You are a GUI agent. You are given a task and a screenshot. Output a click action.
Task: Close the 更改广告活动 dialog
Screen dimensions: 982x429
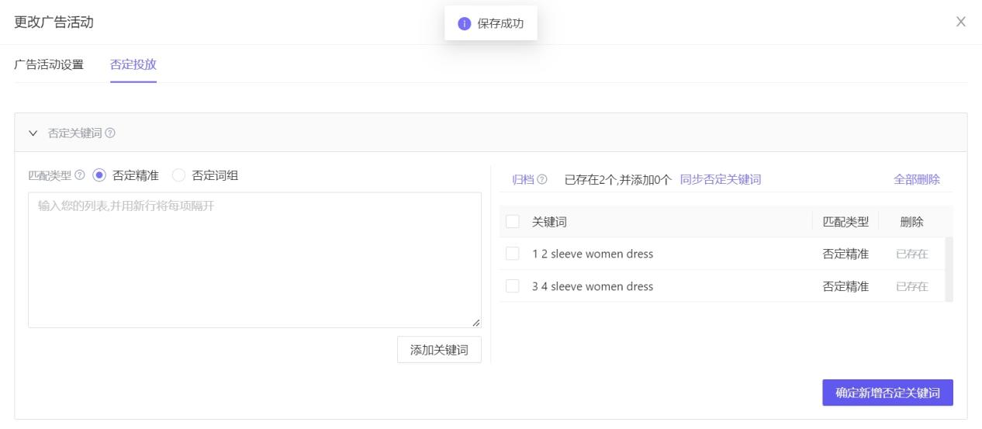[x=960, y=22]
